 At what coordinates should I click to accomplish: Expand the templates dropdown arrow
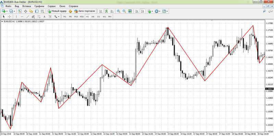pos(167,11)
